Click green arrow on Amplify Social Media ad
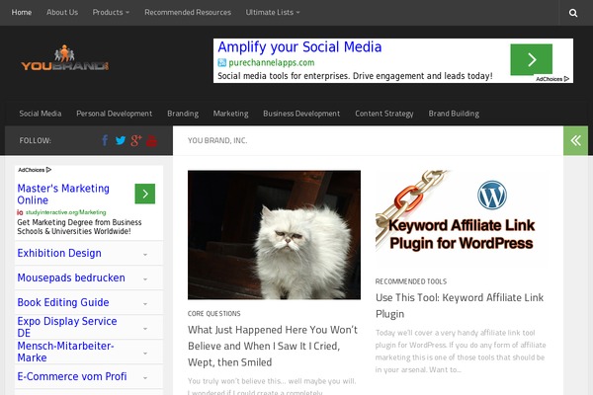Viewport: 593px width, 395px height. click(532, 59)
